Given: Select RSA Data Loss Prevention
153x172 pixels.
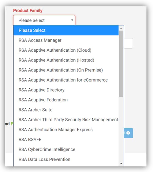Looking at the screenshot, I should click(x=66, y=159).
